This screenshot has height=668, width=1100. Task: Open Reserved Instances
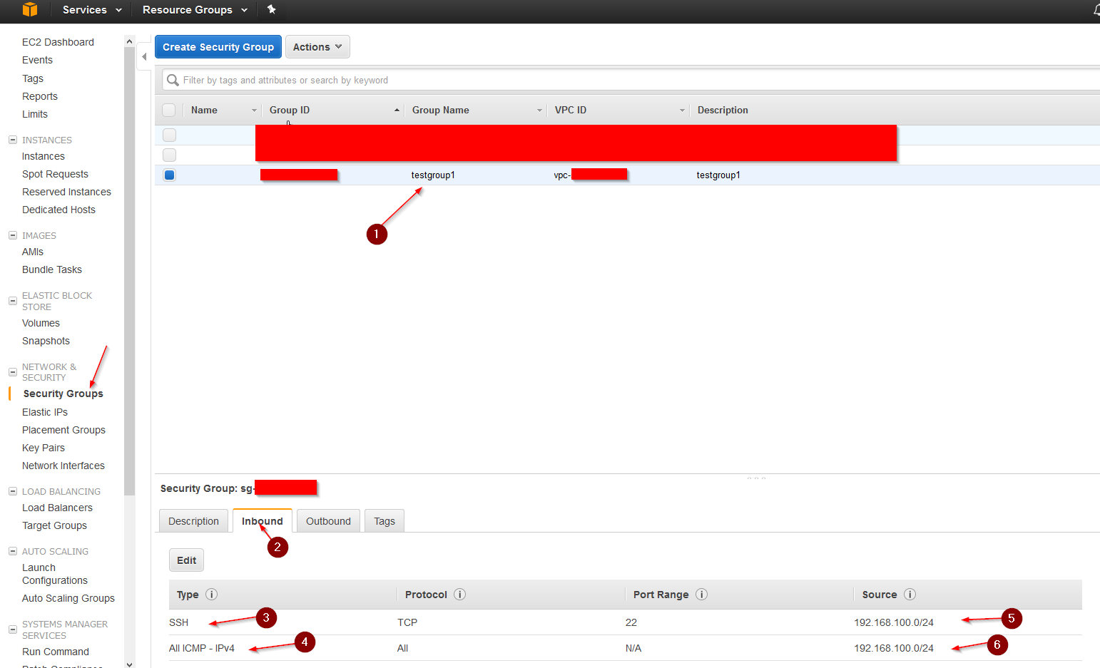66,192
